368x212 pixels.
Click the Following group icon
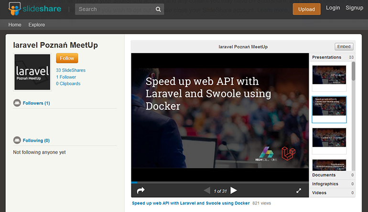click(x=17, y=140)
